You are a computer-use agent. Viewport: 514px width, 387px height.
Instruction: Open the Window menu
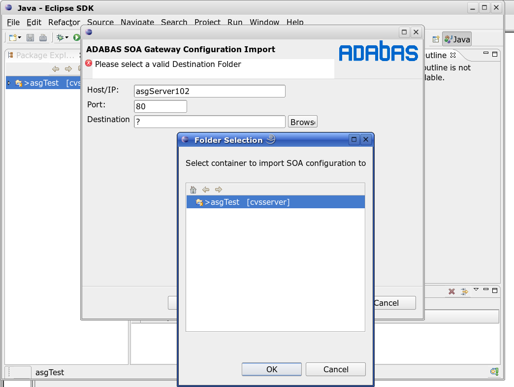264,22
